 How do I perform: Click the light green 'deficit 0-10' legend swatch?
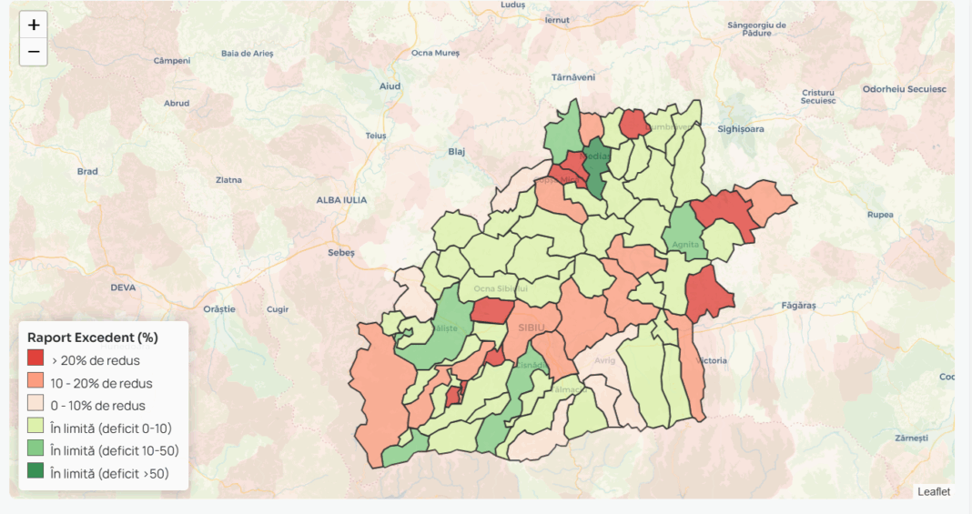click(35, 428)
